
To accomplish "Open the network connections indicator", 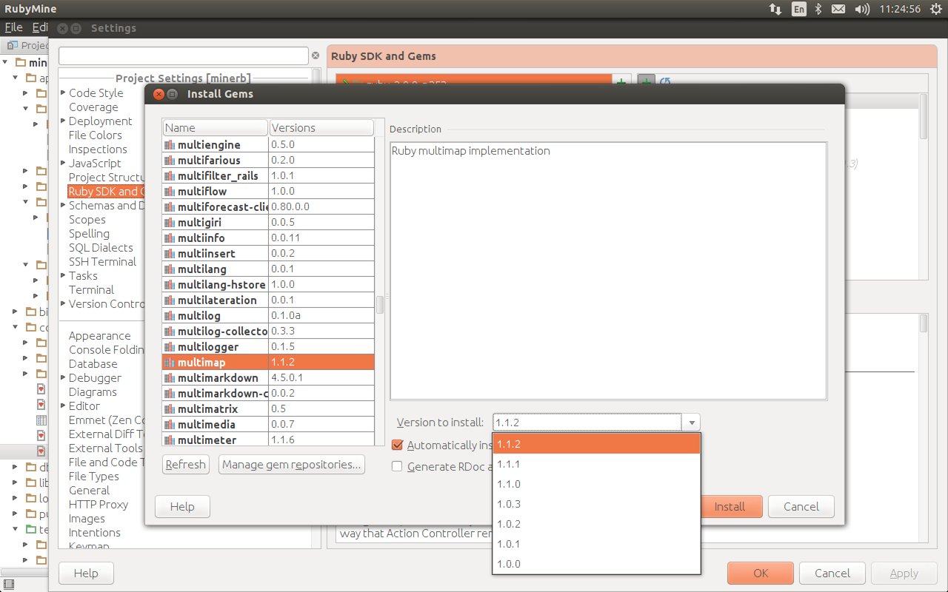I will click(775, 9).
